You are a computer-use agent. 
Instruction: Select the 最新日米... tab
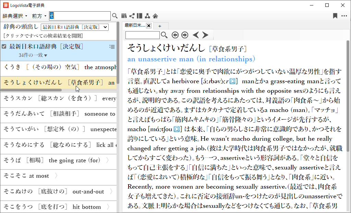135,25
